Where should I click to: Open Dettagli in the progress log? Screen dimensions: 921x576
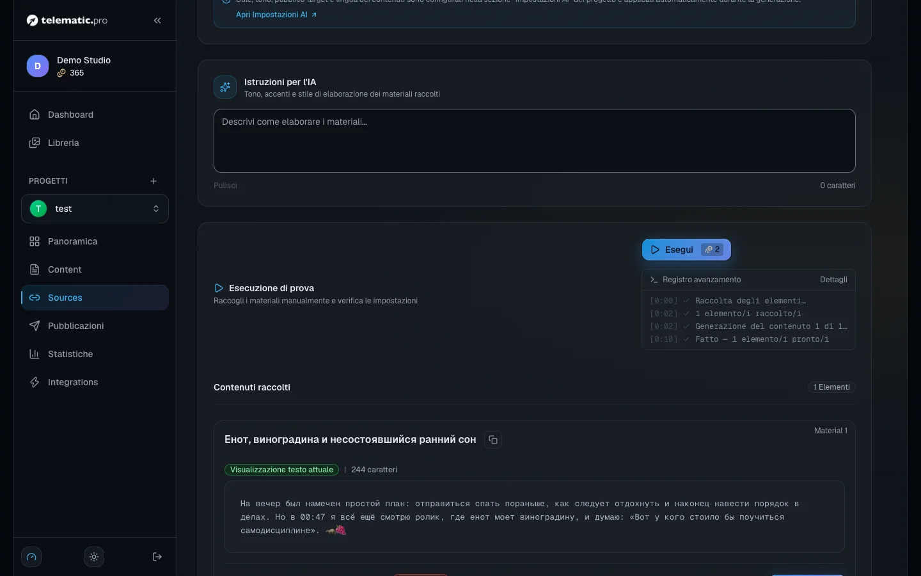833,280
